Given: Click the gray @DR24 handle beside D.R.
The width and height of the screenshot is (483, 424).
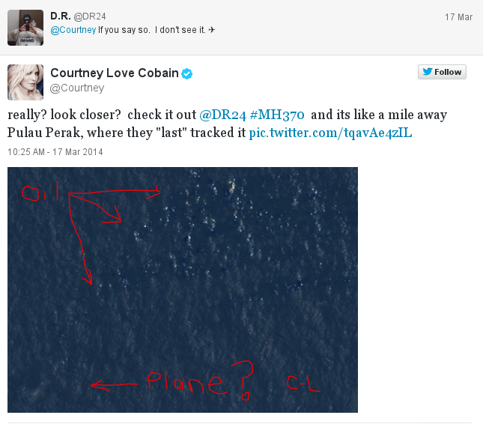Looking at the screenshot, I should click(x=88, y=15).
